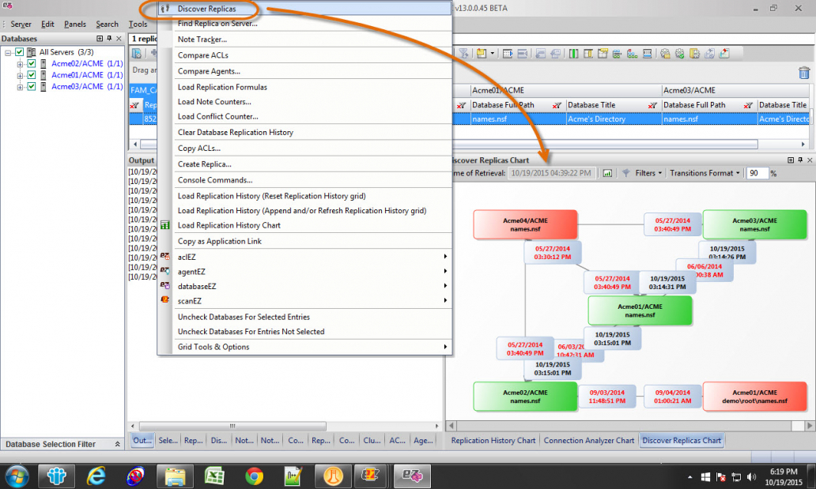The image size is (816, 489).
Task: Click the red Acme04/ACME names.nsf chart node
Action: point(525,224)
